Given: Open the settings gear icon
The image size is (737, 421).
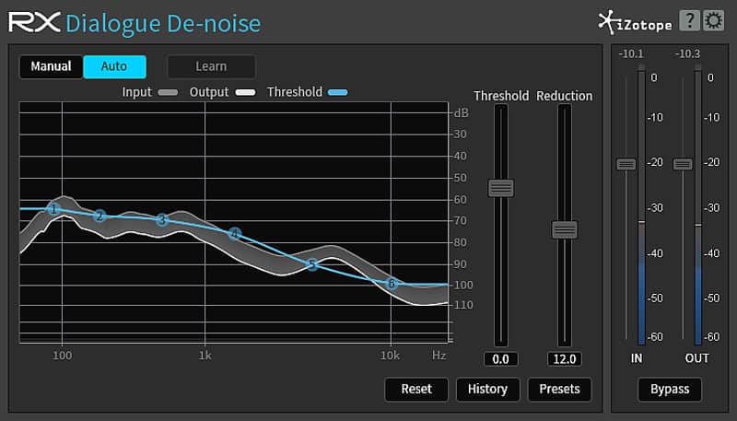Looking at the screenshot, I should [713, 20].
